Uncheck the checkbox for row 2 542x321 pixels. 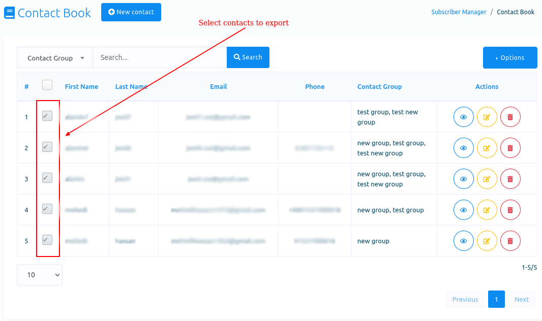[47, 147]
